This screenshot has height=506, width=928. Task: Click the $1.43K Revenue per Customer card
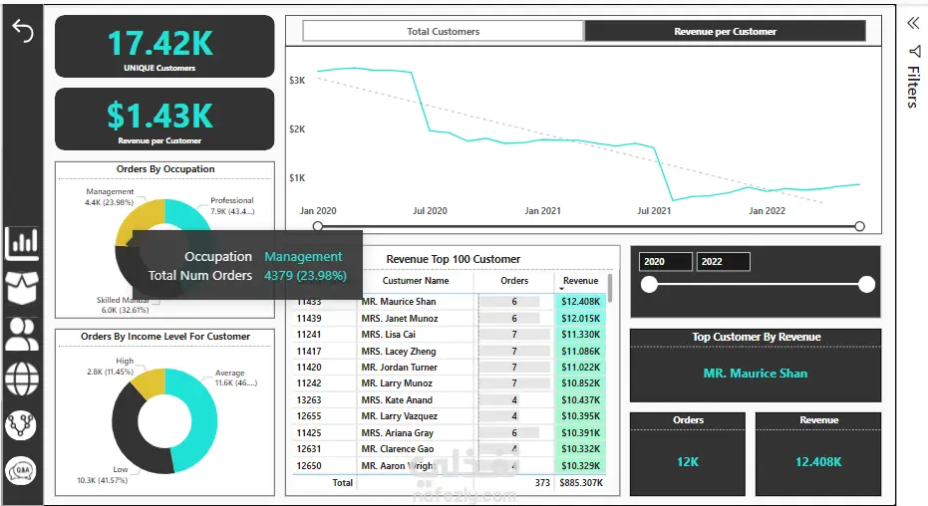(x=164, y=119)
